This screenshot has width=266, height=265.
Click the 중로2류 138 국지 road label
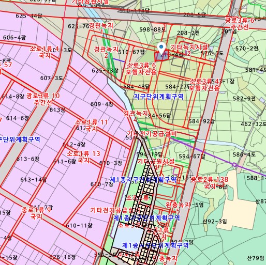[x=209, y=183]
